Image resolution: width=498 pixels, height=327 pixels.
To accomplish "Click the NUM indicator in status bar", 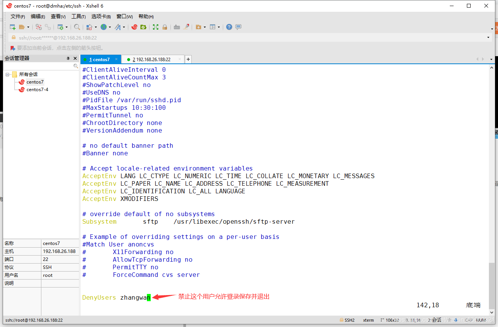I will [x=481, y=320].
